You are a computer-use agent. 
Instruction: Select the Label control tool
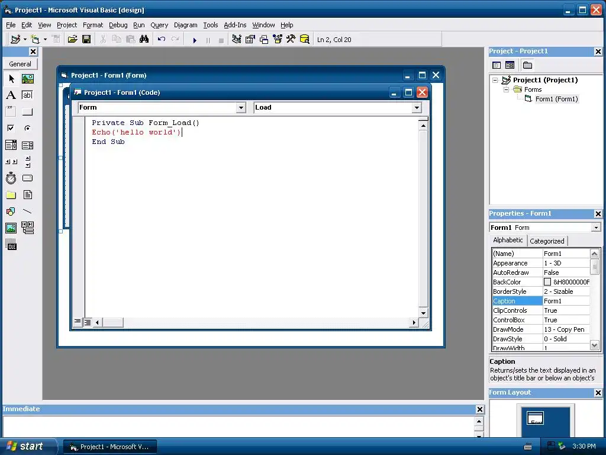11,95
